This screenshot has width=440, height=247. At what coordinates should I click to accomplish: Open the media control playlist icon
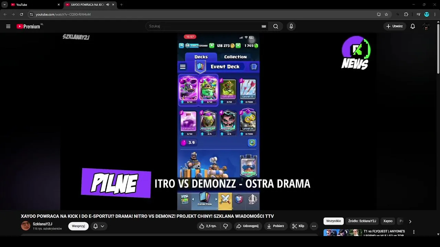(x=418, y=14)
